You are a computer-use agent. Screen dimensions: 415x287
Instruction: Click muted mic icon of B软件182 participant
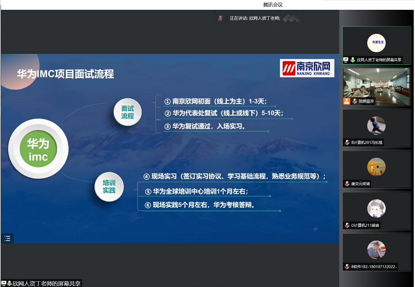(x=347, y=267)
